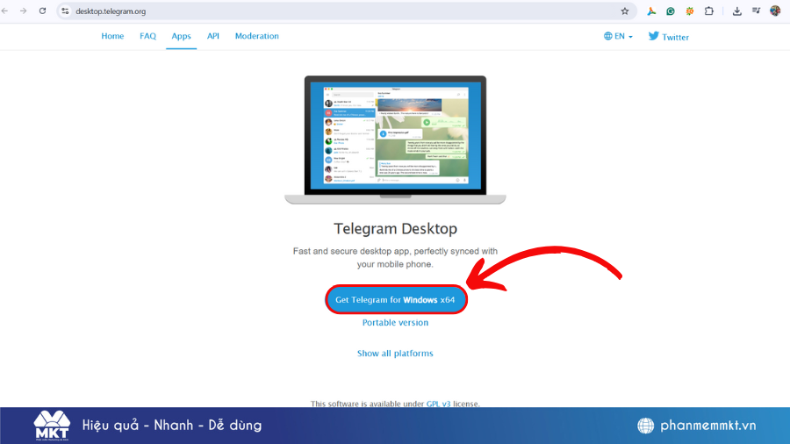Image resolution: width=790 pixels, height=444 pixels.
Task: Click the browser forward arrow
Action: (23, 11)
